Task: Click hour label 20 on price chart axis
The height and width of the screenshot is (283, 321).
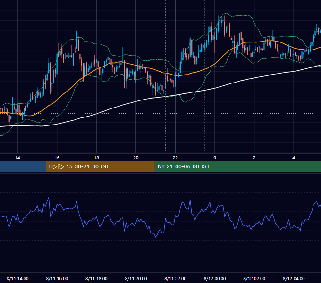Action: [x=136, y=158]
